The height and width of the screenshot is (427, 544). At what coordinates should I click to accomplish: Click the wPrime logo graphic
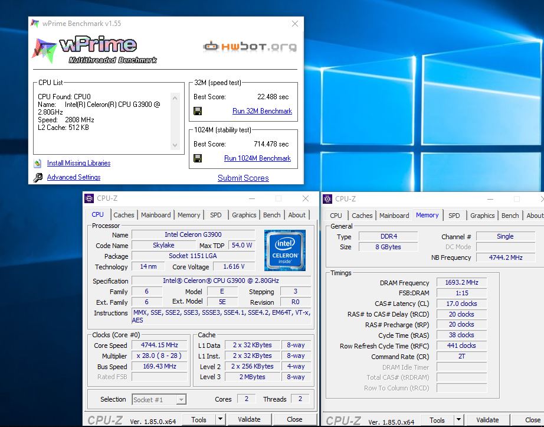(x=95, y=50)
